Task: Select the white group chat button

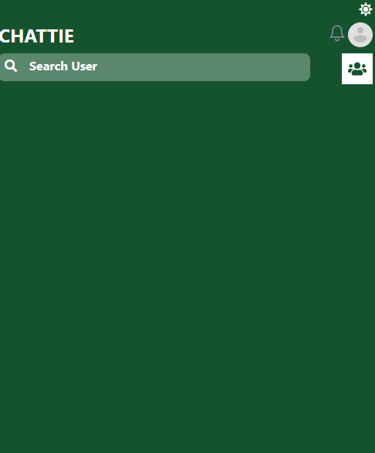Action: 357,69
